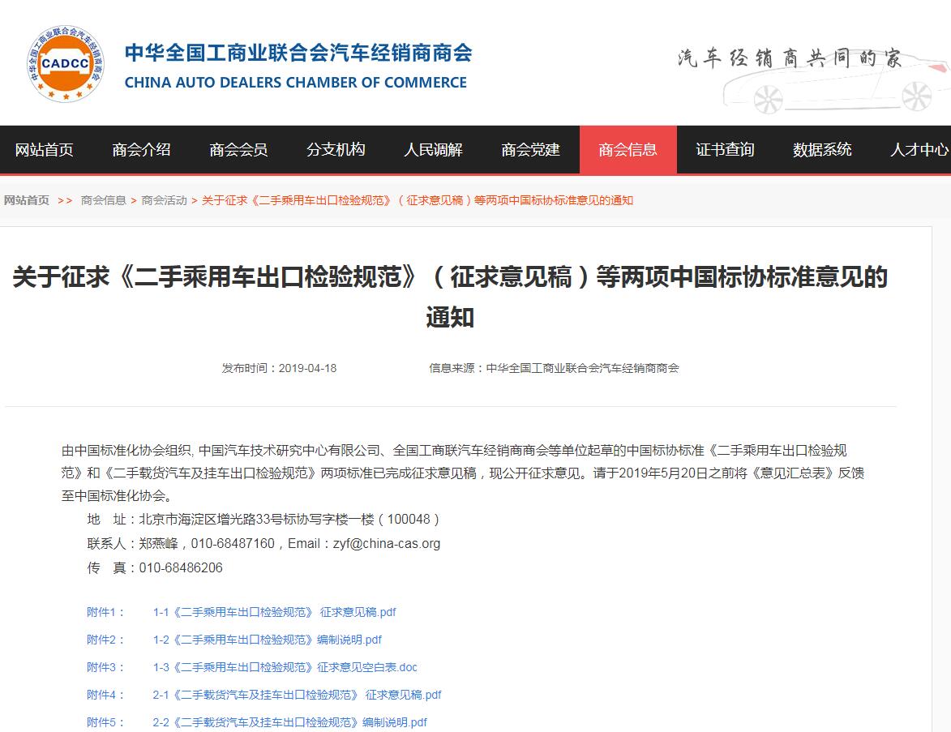
Task: Click the 附件5： label
Action: (x=105, y=722)
